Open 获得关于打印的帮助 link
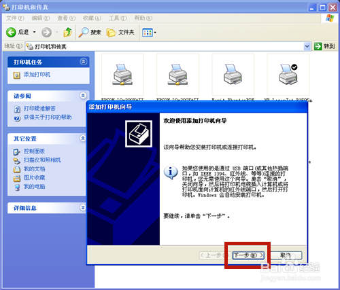 [x=48, y=117]
